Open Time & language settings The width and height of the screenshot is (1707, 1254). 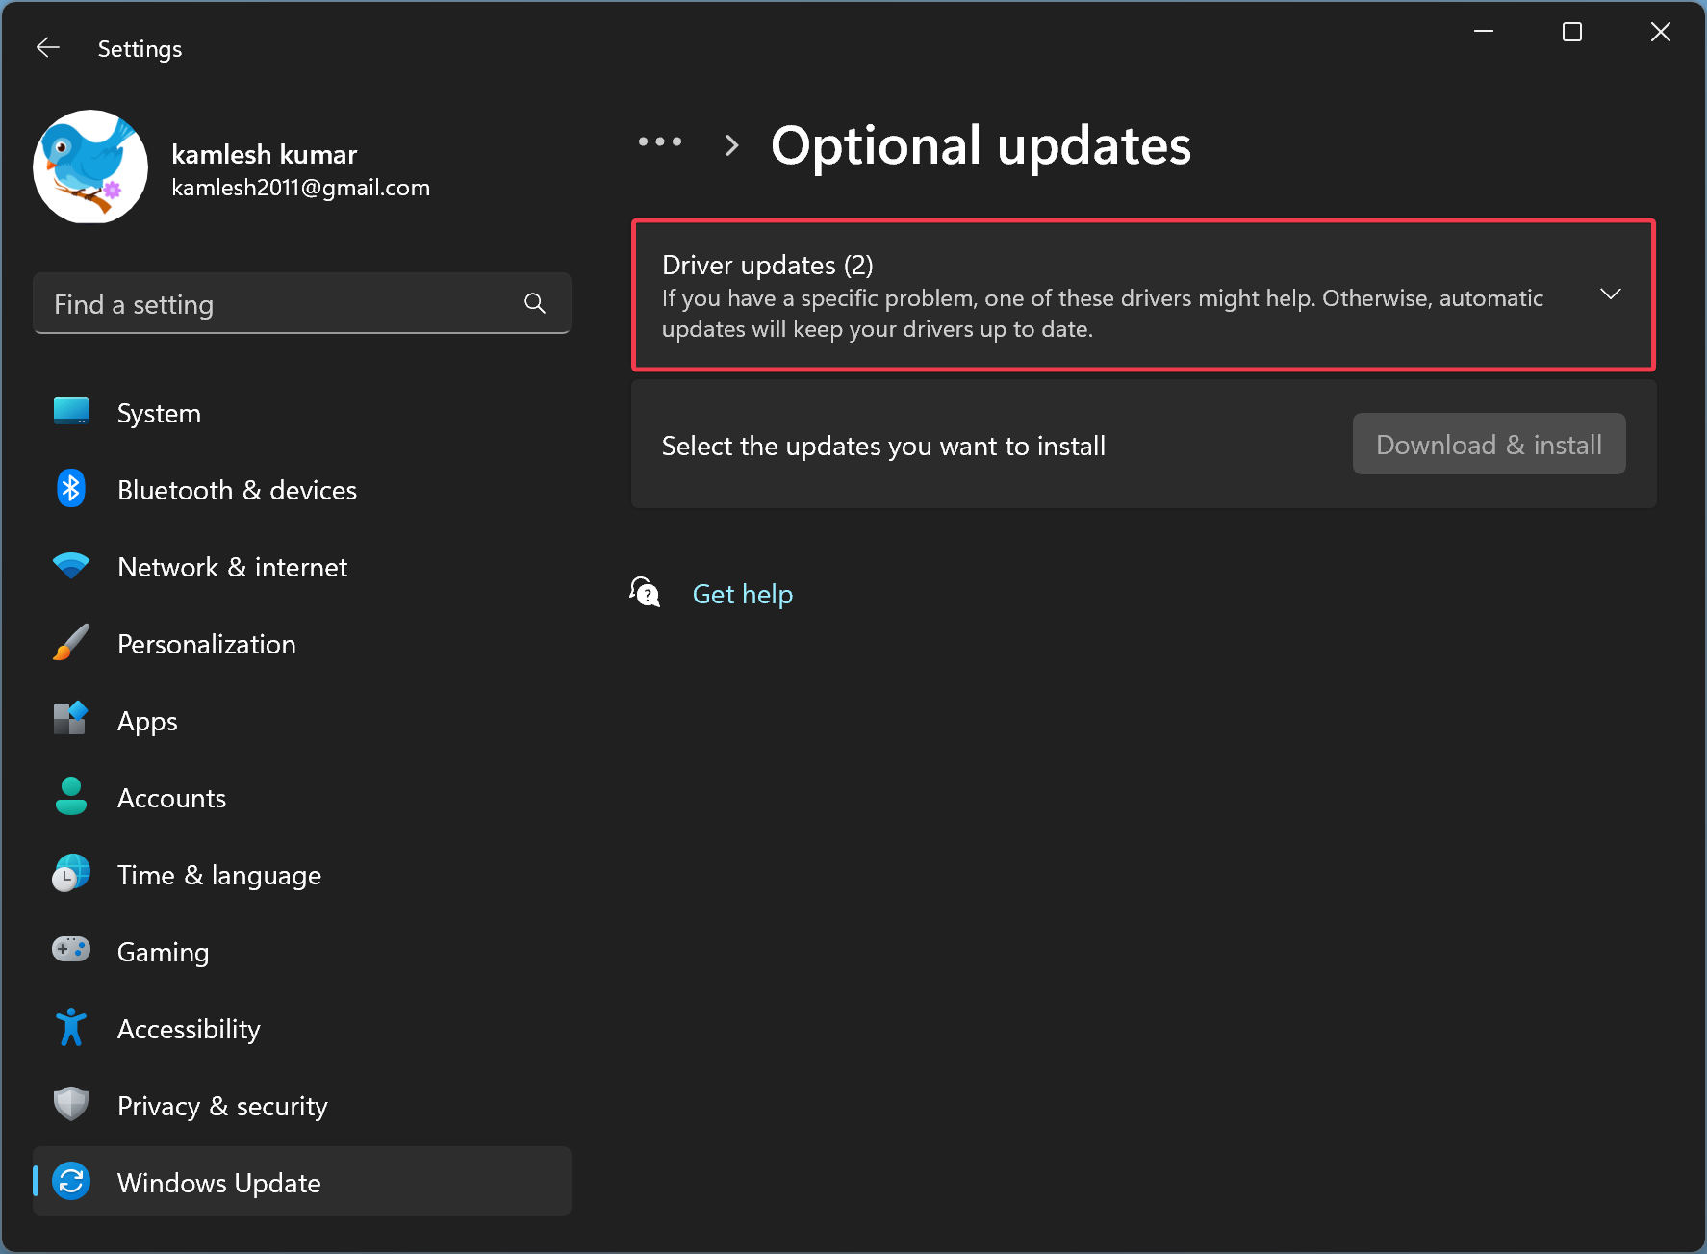click(x=301, y=875)
